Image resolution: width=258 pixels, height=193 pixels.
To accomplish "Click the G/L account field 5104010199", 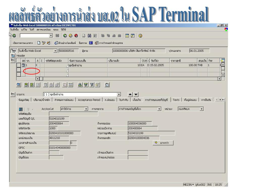I will click(x=59, y=119).
